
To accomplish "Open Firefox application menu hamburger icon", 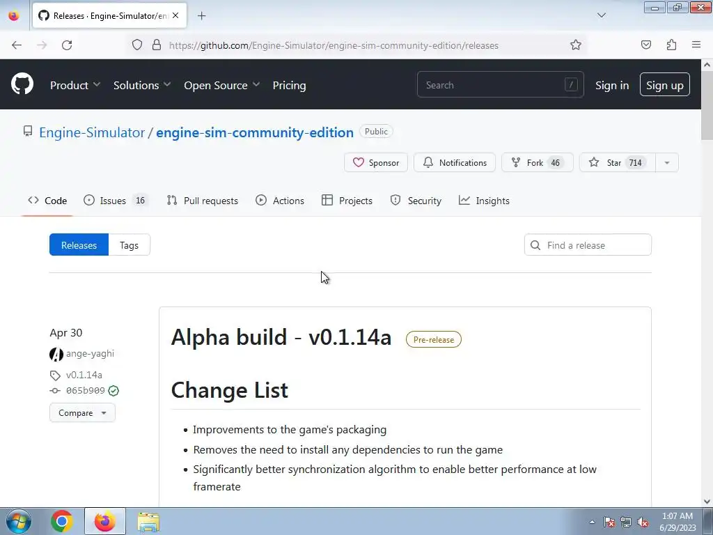I will click(696, 45).
